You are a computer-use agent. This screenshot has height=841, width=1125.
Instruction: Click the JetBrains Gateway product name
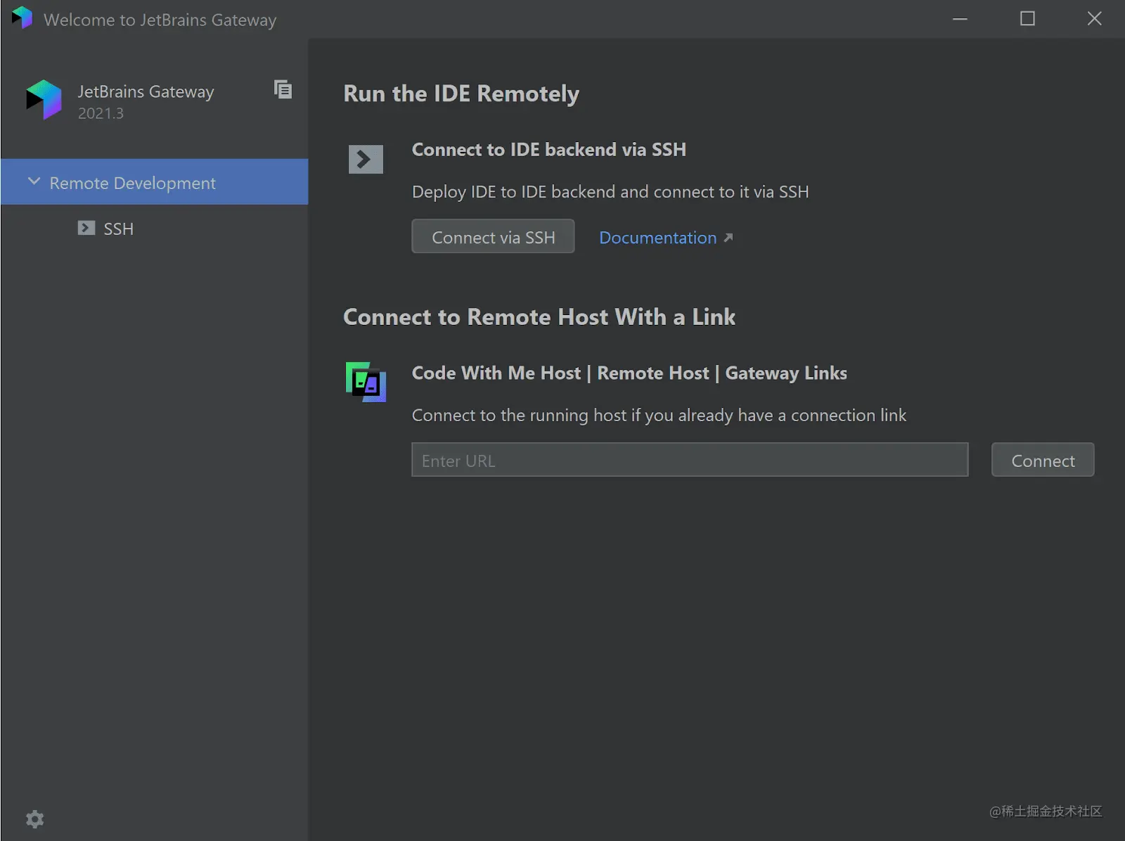[x=146, y=91]
